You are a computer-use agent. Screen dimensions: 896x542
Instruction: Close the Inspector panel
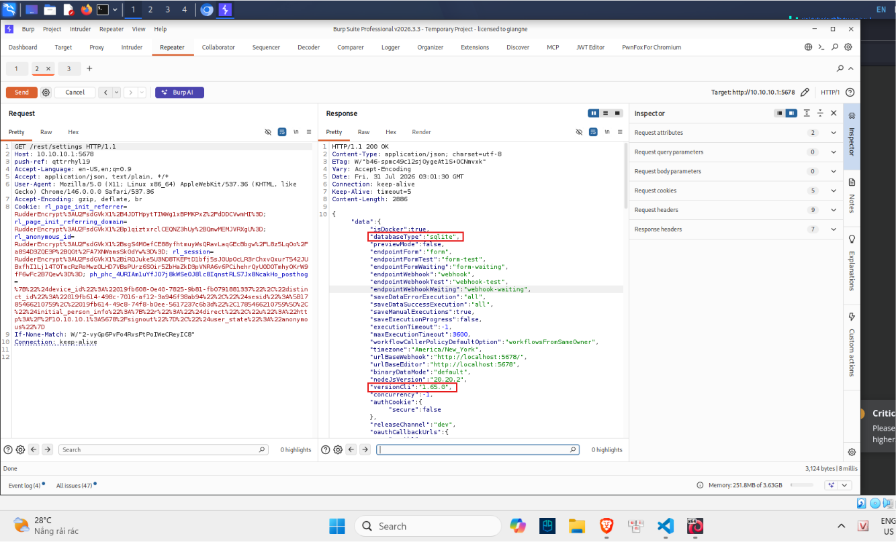point(834,113)
